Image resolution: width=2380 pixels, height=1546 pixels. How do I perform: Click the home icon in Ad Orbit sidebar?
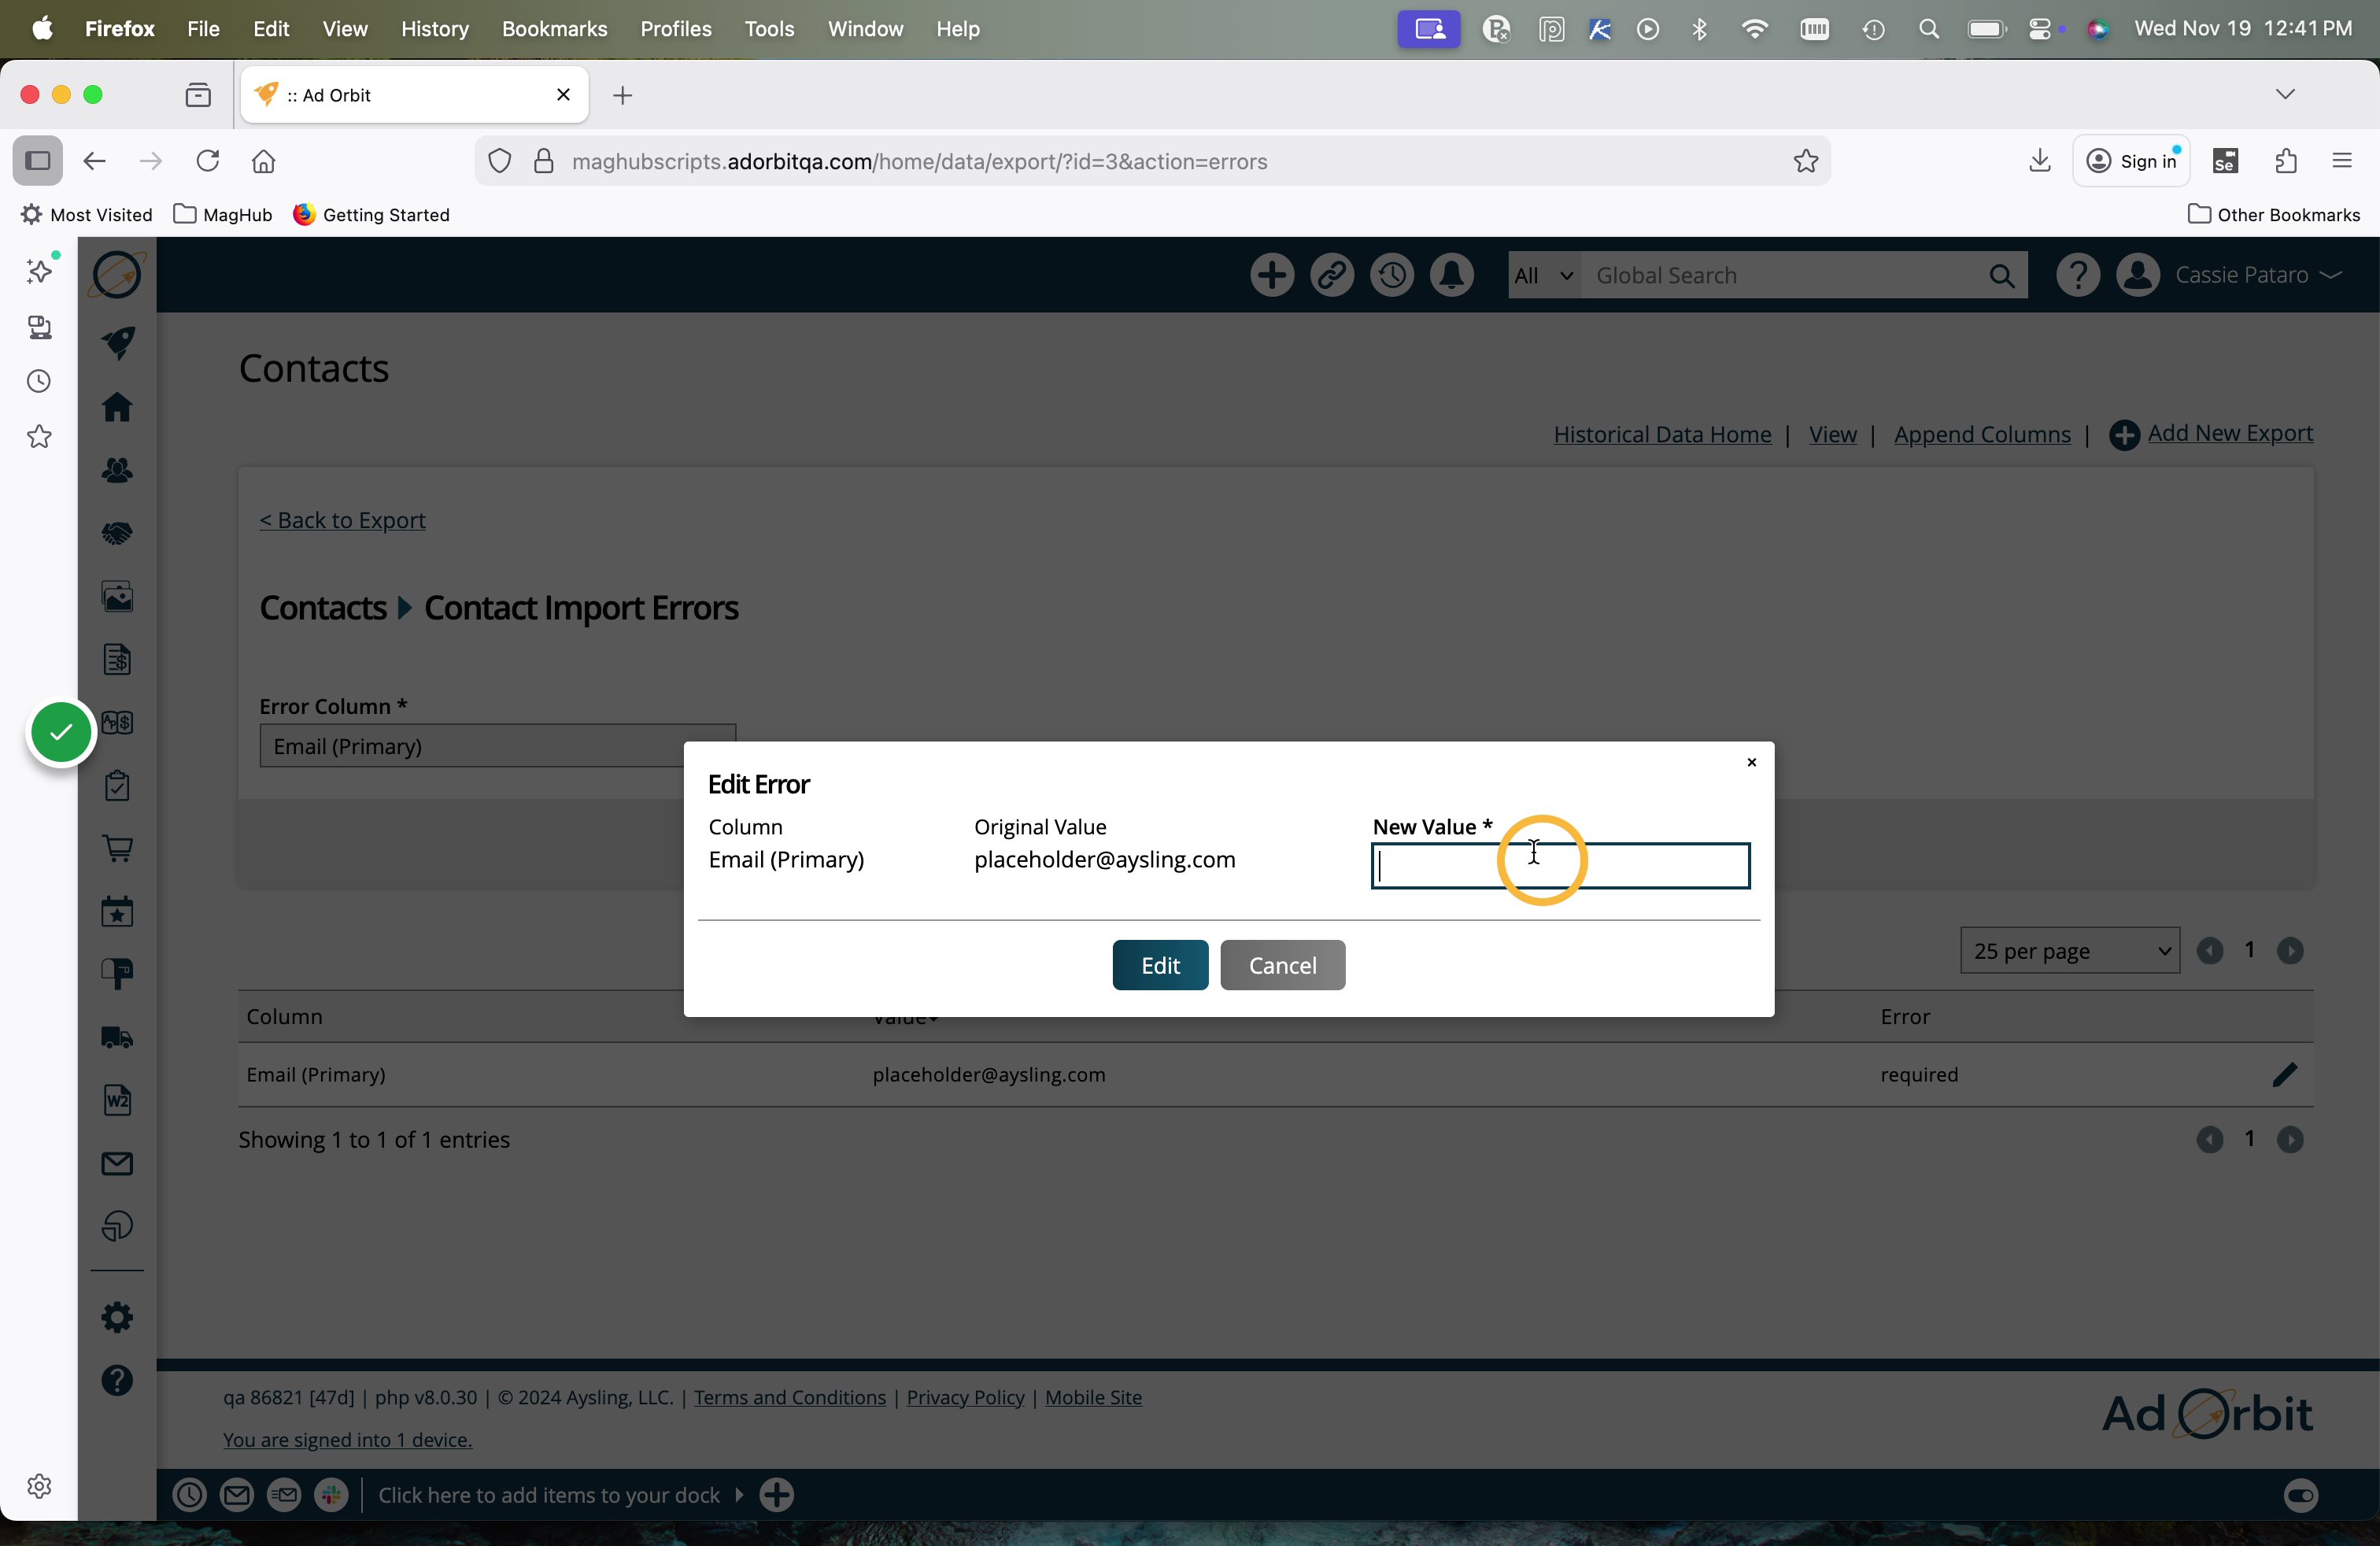tap(118, 407)
